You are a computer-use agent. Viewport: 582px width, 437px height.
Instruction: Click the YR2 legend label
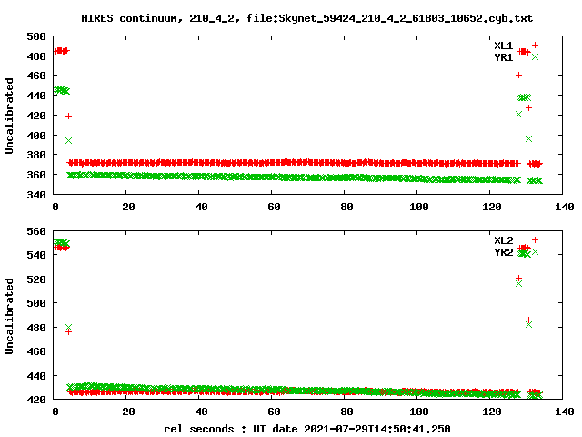click(503, 252)
